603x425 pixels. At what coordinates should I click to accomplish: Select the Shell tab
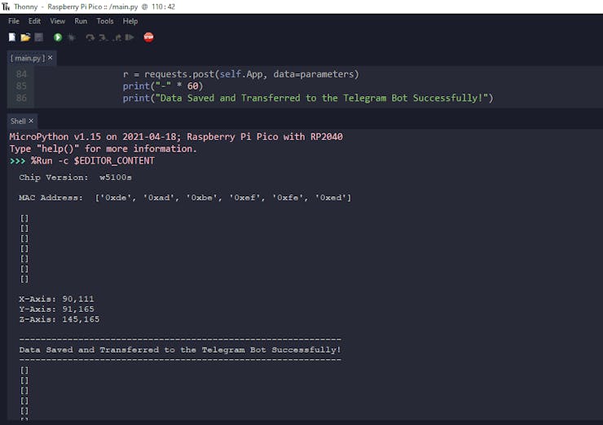[x=18, y=121]
